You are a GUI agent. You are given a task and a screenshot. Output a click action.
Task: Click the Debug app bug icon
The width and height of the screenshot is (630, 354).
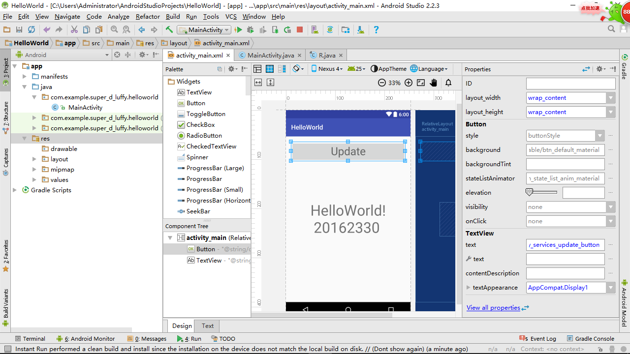point(251,30)
